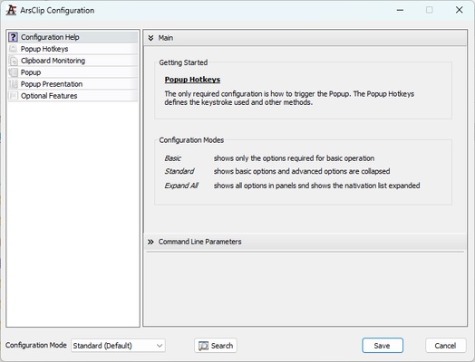Click the Command Line Parameters header title
Image resolution: width=475 pixels, height=362 pixels.
(x=199, y=242)
